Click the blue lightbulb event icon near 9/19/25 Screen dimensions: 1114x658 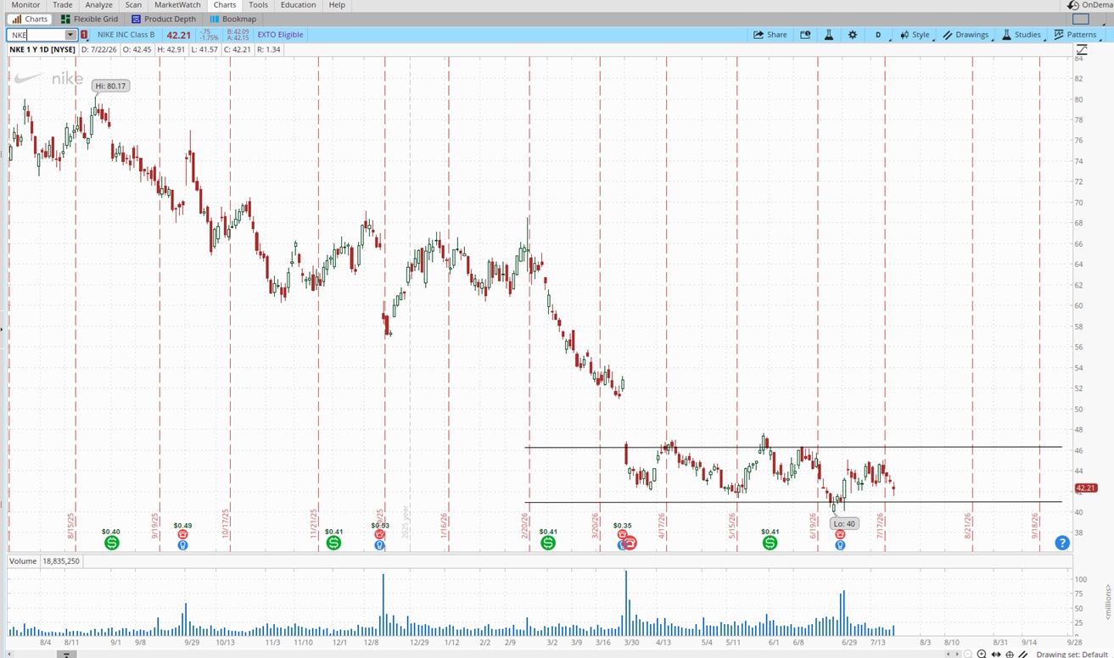point(182,545)
